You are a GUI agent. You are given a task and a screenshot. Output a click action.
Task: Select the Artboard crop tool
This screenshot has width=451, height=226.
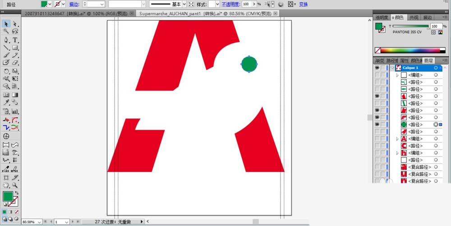click(x=6, y=178)
